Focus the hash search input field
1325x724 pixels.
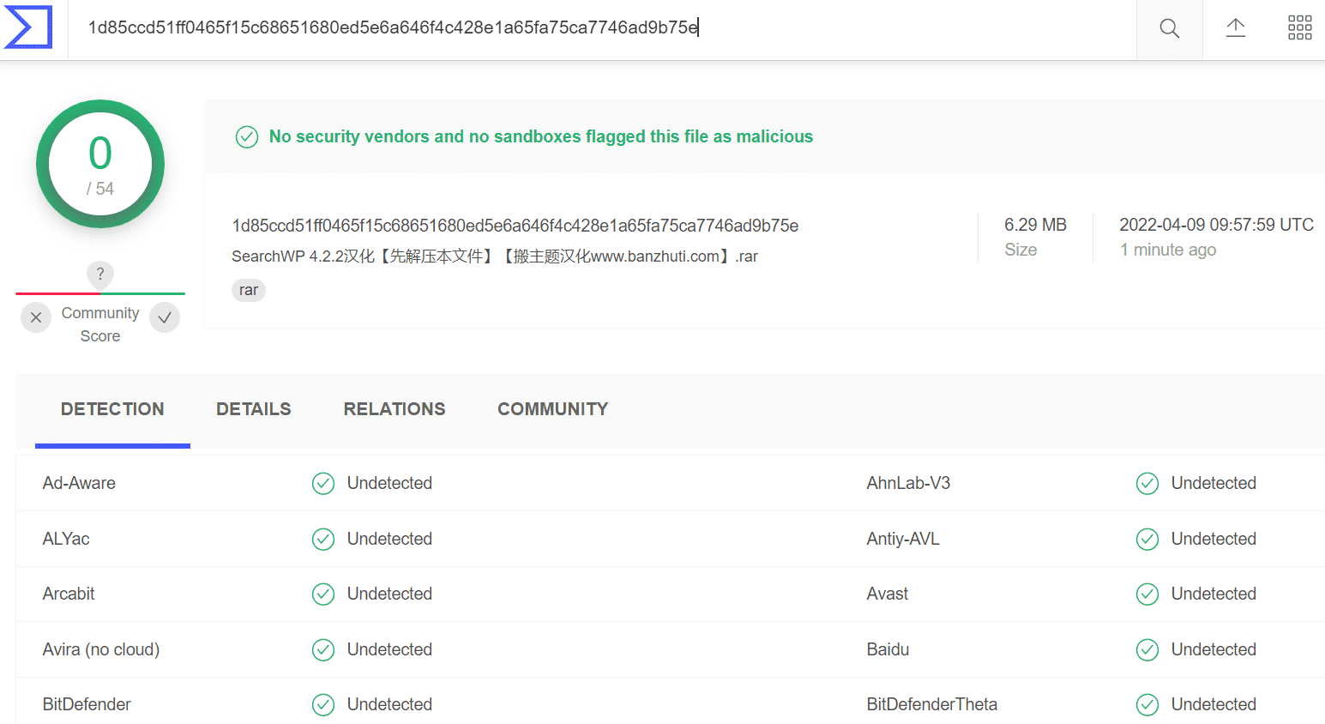point(602,28)
